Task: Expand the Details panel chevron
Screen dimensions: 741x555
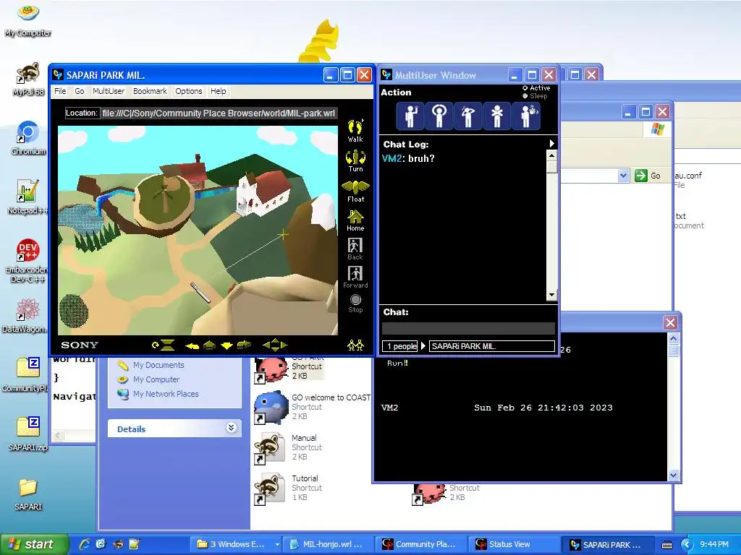Action: click(231, 428)
